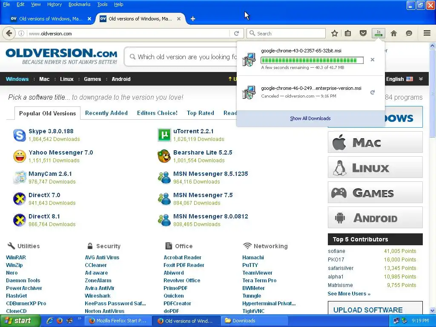436x327 pixels.
Task: Click the Pocket save icon
Action: [x=363, y=33]
